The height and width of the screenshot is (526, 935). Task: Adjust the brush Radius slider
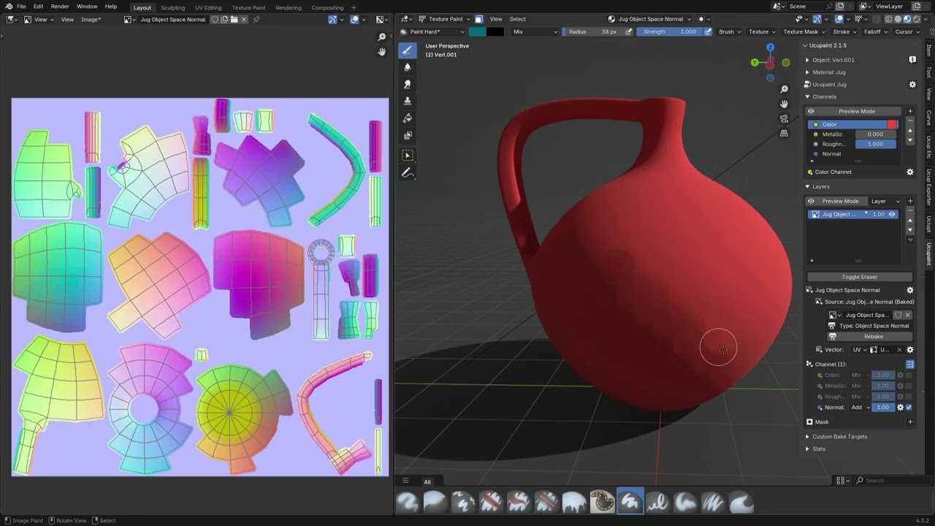pyautogui.click(x=592, y=31)
